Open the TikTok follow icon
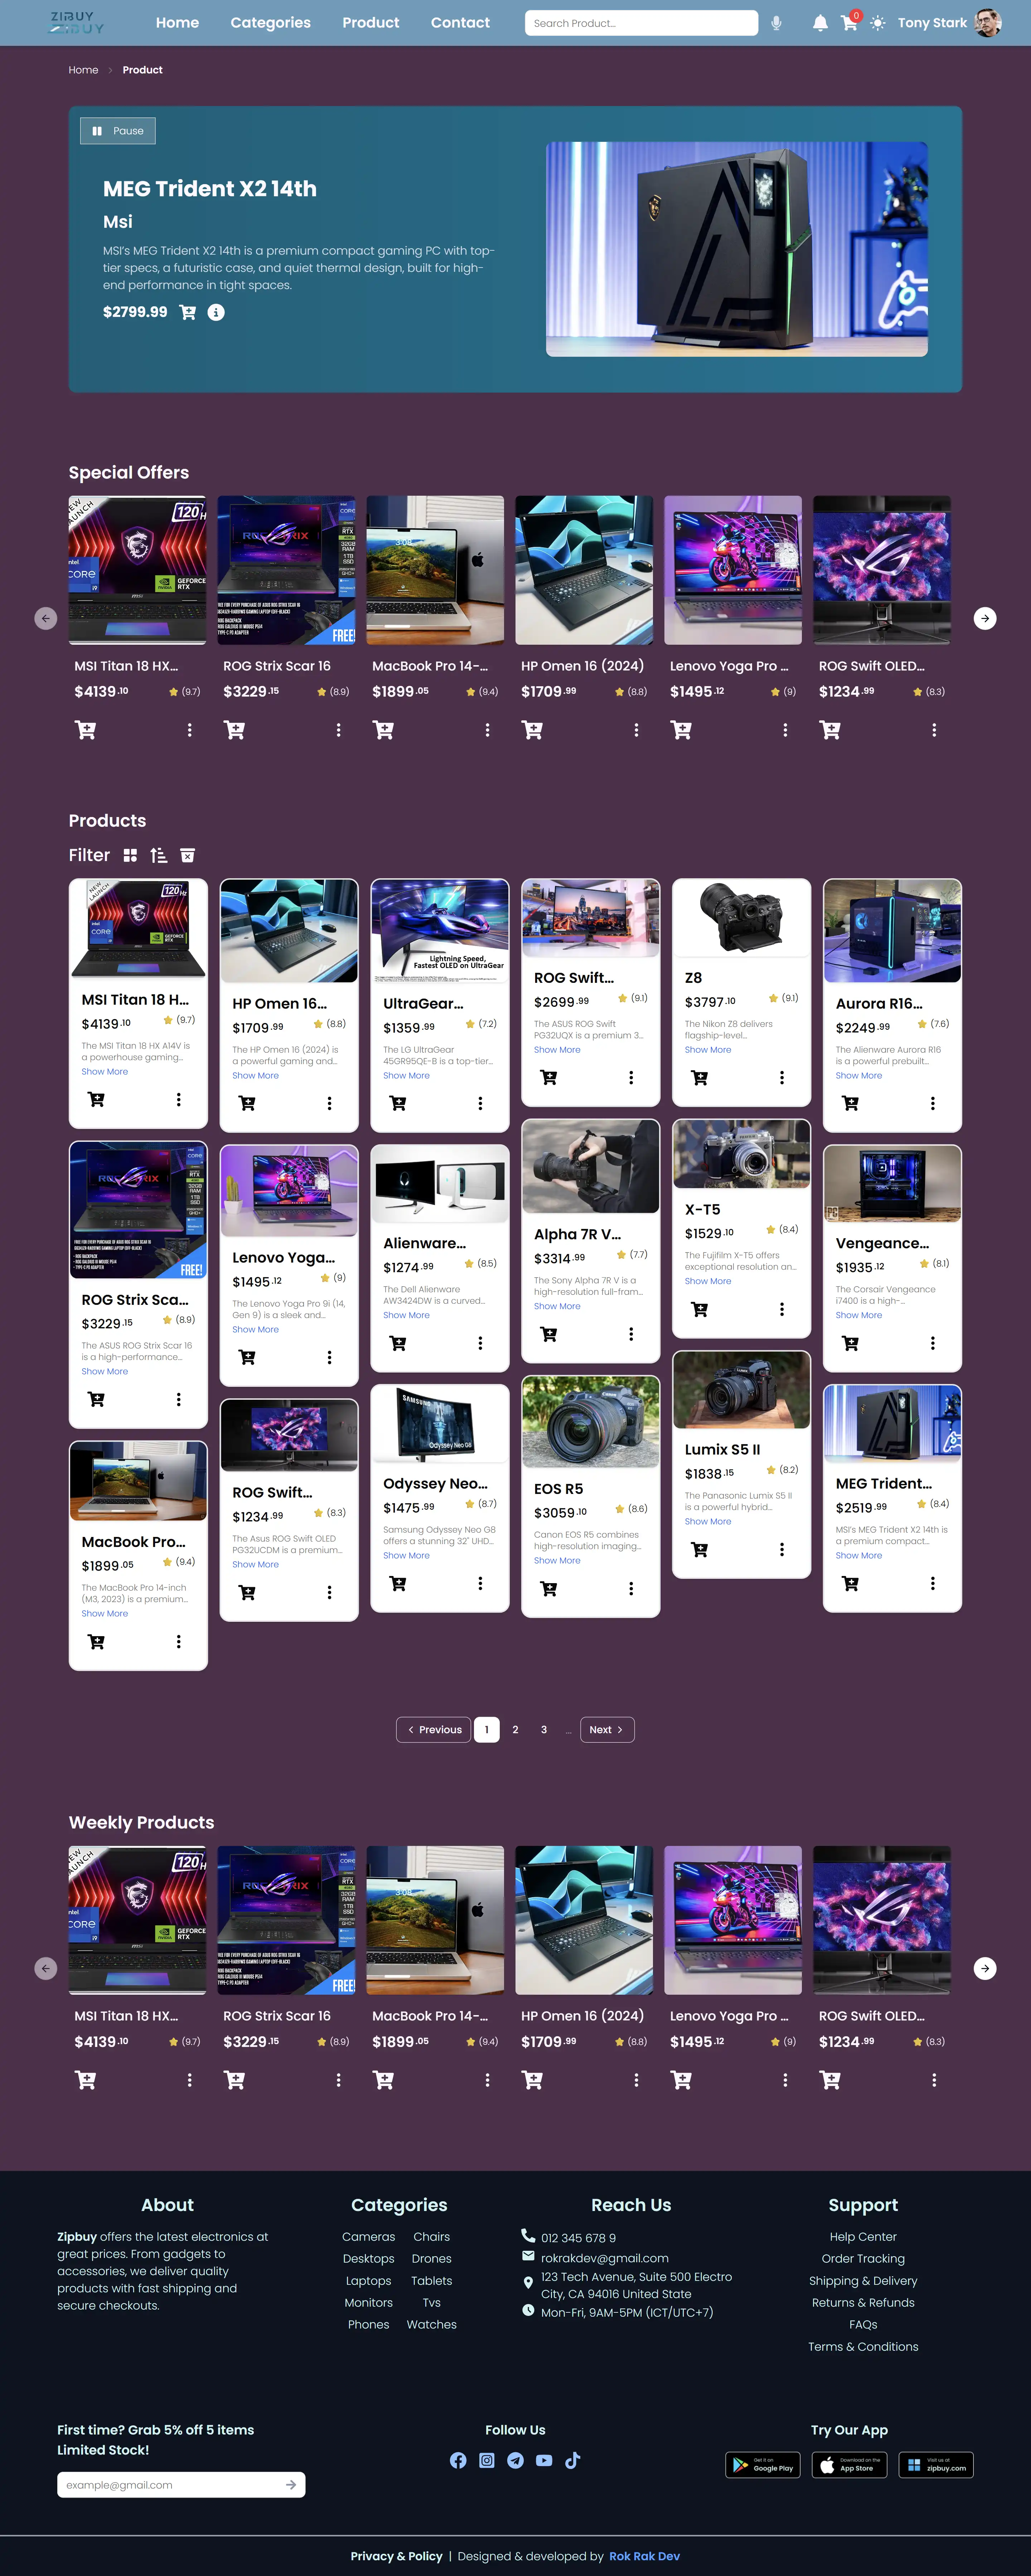The height and width of the screenshot is (2576, 1031). [x=572, y=2460]
